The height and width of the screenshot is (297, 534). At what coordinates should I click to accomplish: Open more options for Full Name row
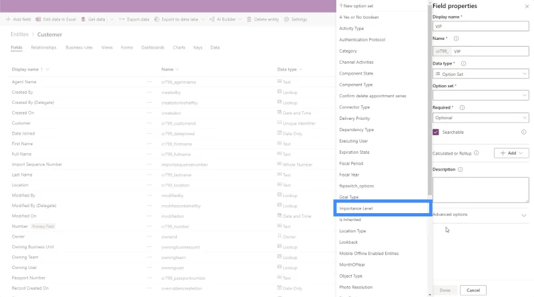(x=149, y=154)
